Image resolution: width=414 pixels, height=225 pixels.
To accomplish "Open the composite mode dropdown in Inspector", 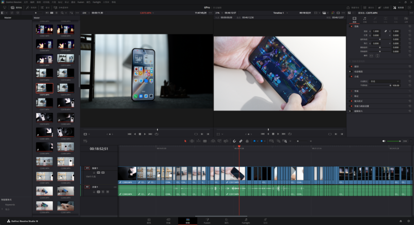I will [384, 81].
